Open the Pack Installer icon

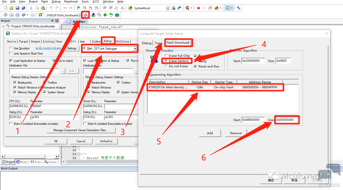click(x=117, y=15)
